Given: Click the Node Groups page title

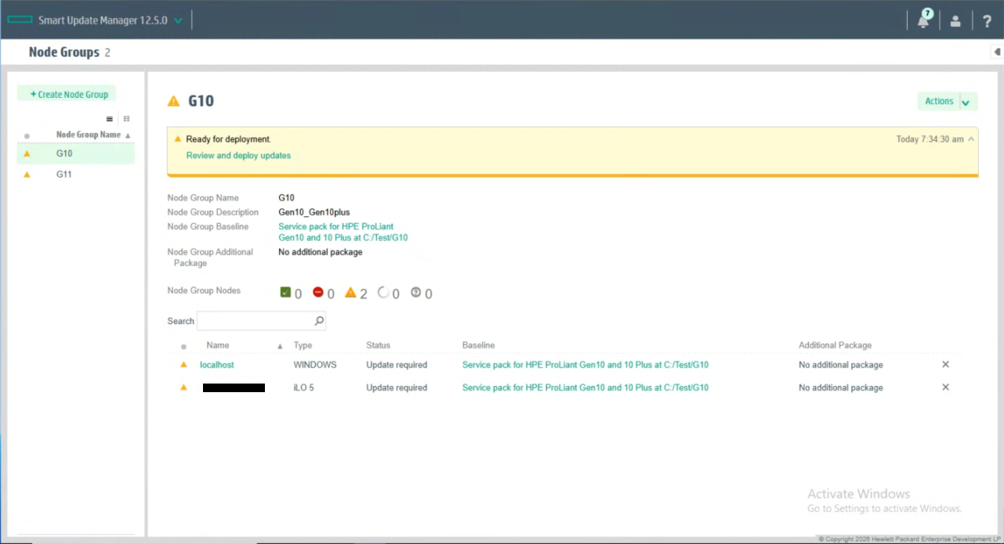Looking at the screenshot, I should pos(64,52).
